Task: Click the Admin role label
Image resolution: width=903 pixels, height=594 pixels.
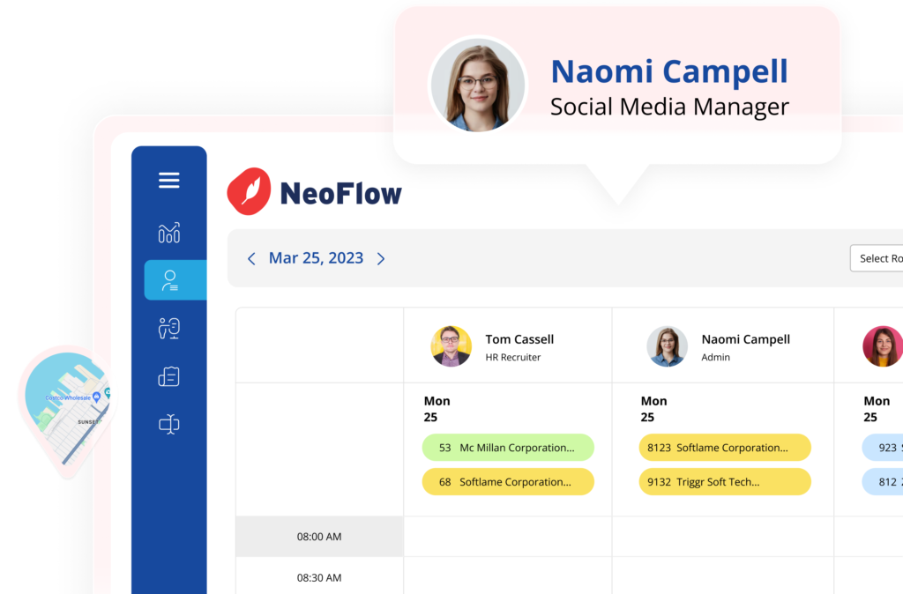Action: point(716,358)
